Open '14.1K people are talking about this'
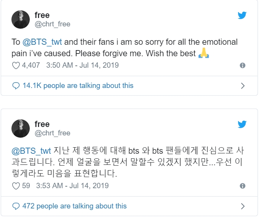Screen dimensions: 259x218 tap(78, 86)
